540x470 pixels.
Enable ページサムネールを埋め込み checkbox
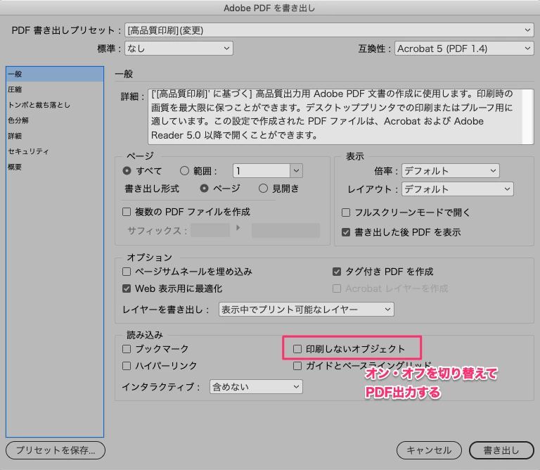click(x=127, y=272)
